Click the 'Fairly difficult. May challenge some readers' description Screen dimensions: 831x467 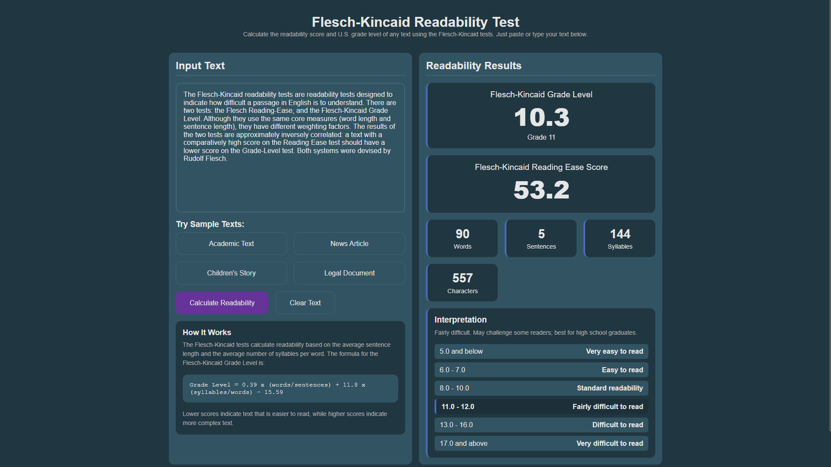point(535,333)
